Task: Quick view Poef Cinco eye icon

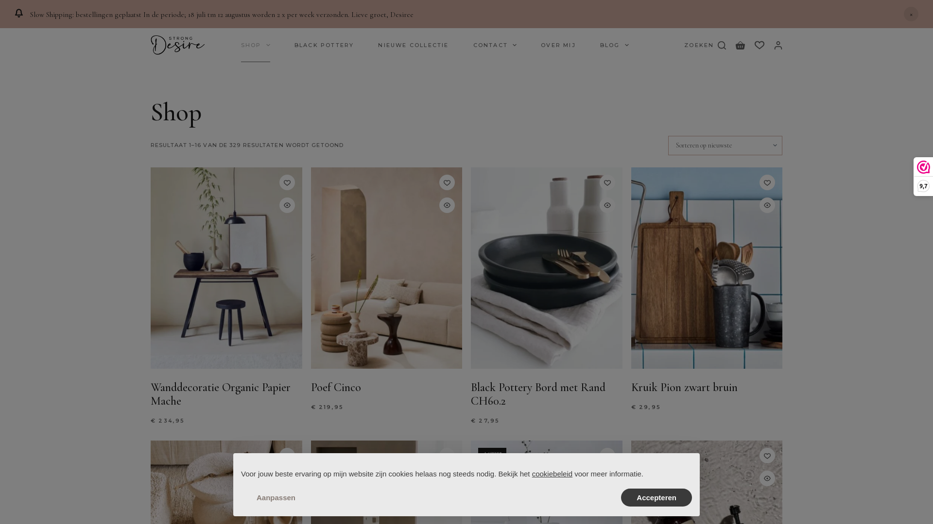Action: 447,205
